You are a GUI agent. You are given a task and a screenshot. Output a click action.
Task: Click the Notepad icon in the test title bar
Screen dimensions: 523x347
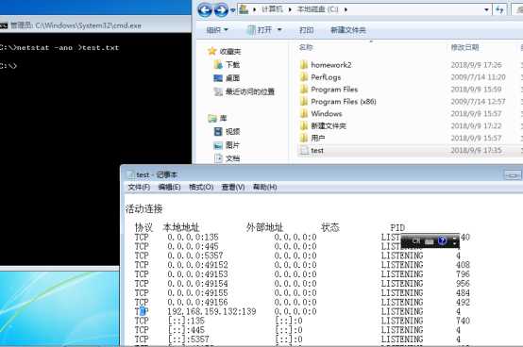point(130,174)
